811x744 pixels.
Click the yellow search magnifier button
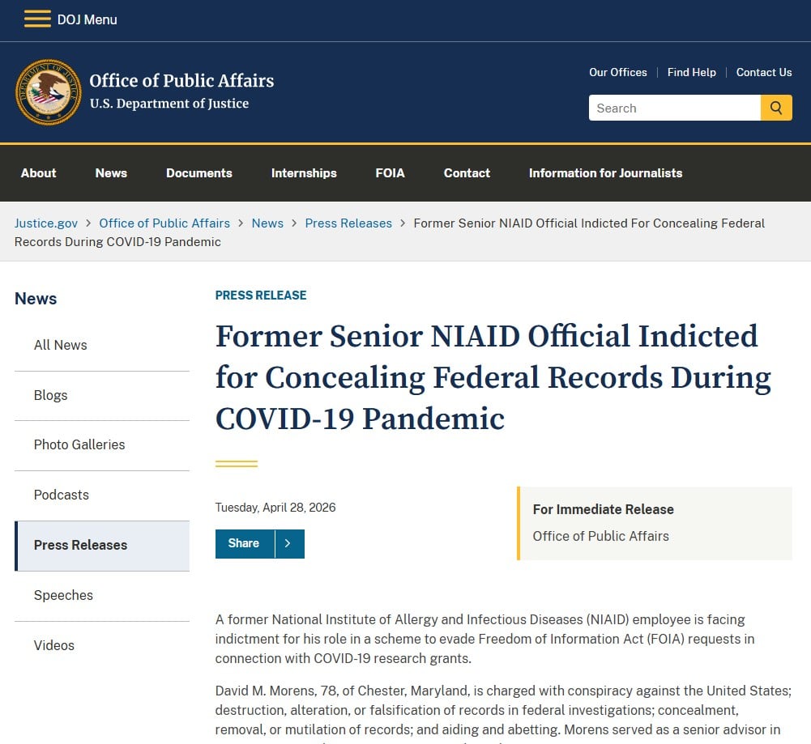pyautogui.click(x=776, y=108)
